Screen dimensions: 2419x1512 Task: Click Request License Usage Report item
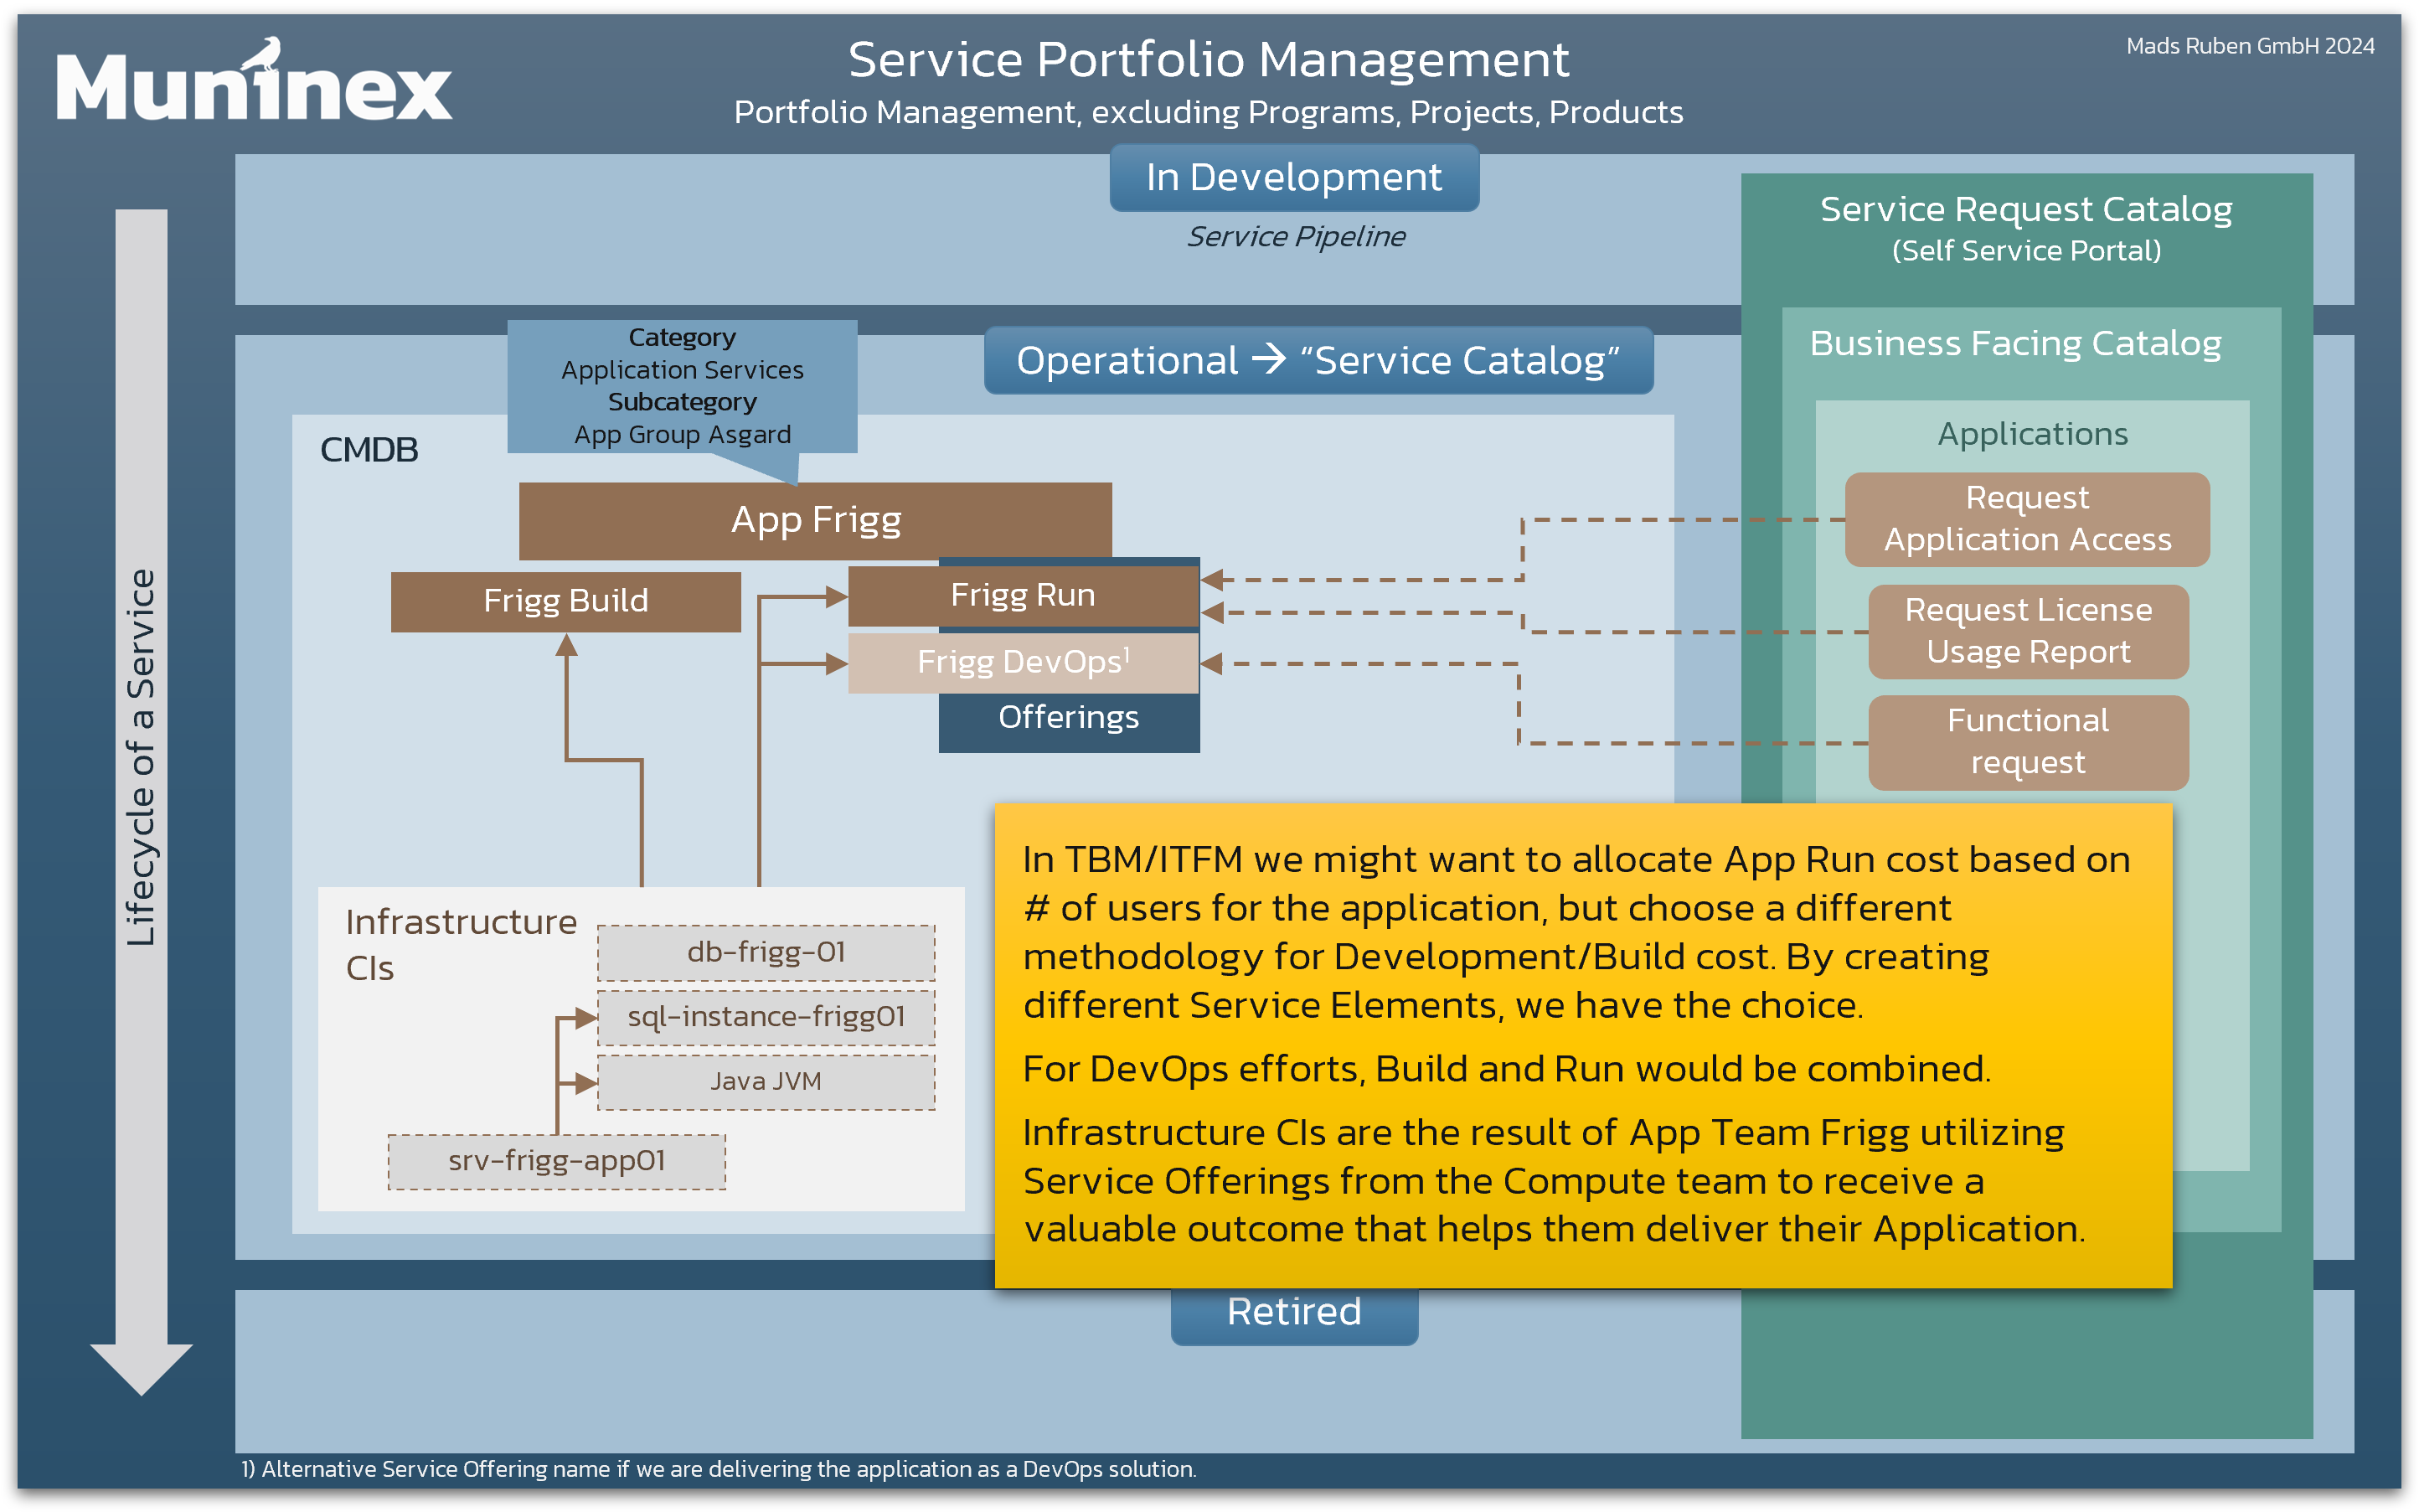click(x=2028, y=631)
